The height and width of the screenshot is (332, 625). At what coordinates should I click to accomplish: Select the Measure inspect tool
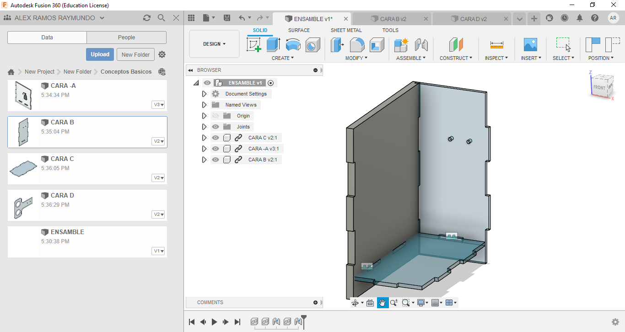pos(496,45)
